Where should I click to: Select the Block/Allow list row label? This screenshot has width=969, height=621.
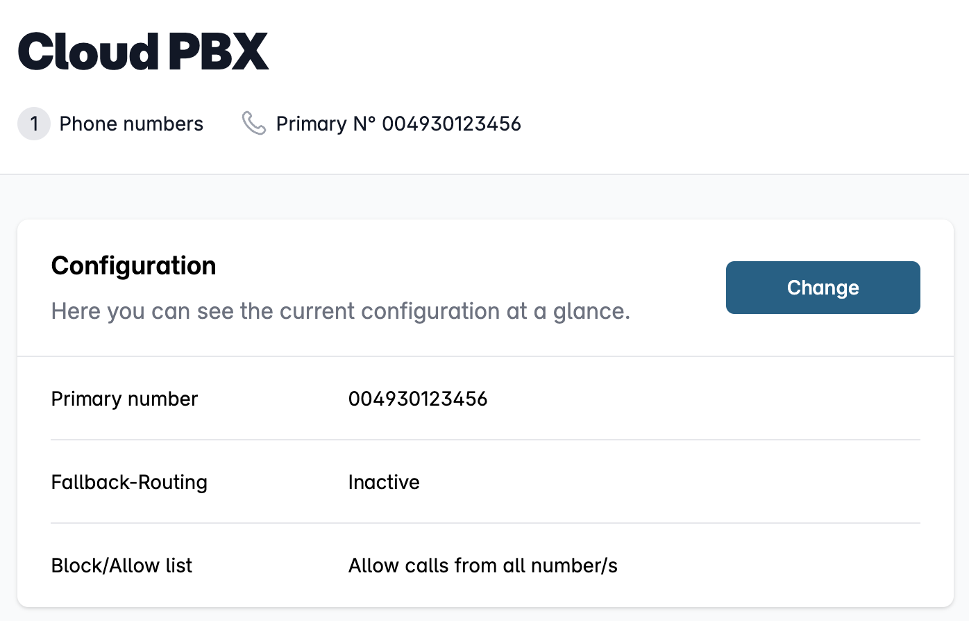pyautogui.click(x=121, y=565)
